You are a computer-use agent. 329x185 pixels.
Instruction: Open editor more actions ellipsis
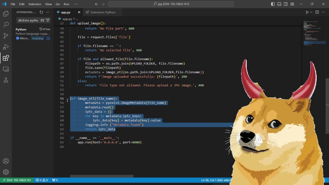point(324,12)
